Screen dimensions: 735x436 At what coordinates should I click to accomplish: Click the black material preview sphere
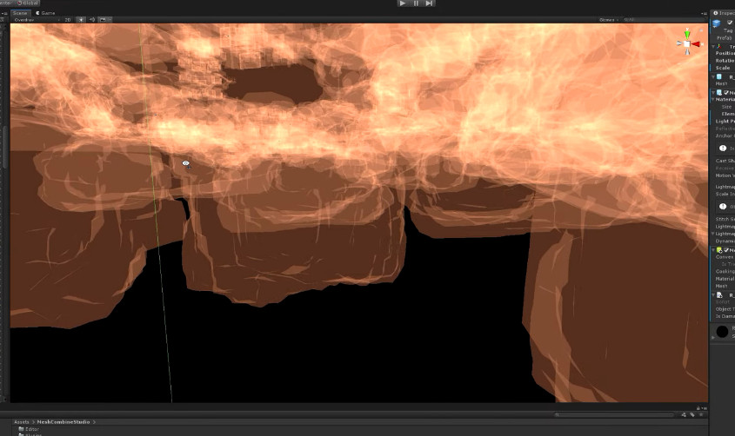point(722,332)
